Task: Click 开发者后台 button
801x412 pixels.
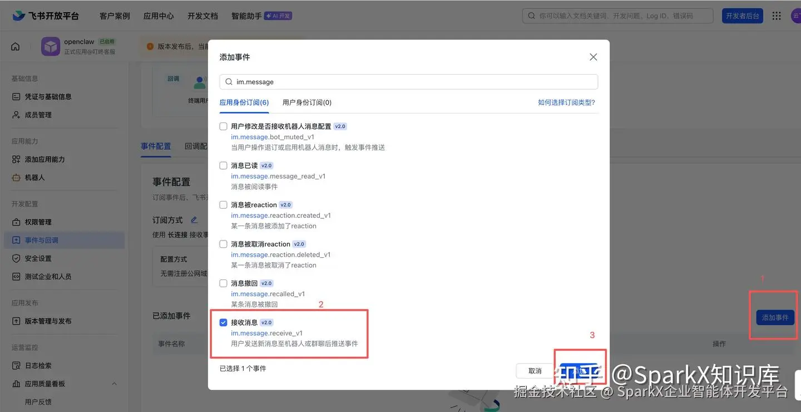Action: point(743,16)
